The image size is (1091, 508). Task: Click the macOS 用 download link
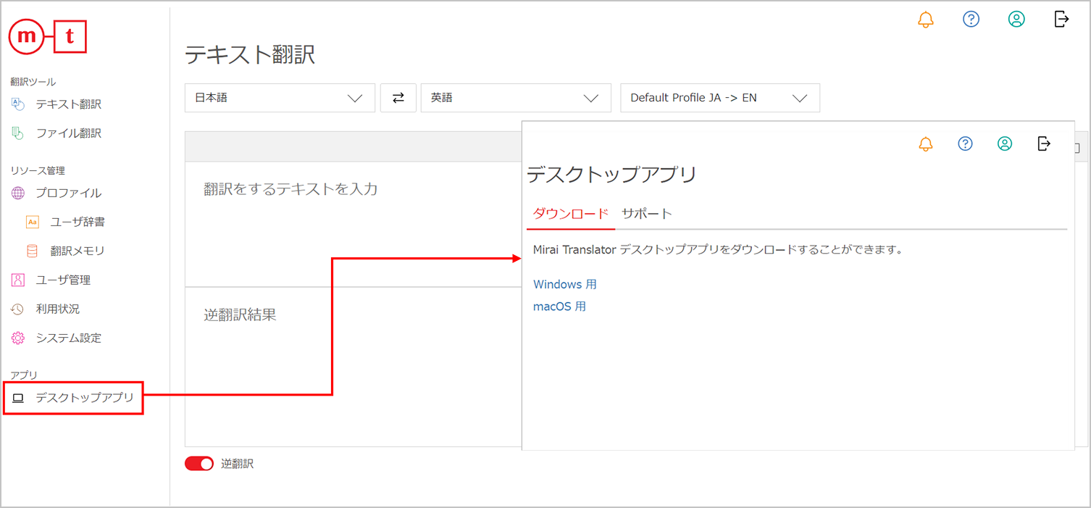(x=559, y=307)
